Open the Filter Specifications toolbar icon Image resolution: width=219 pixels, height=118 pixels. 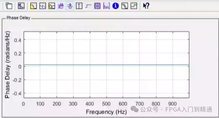(21, 6)
